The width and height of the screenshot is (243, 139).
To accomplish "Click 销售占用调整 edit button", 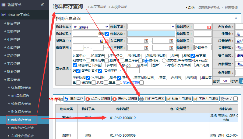I will [179, 99].
